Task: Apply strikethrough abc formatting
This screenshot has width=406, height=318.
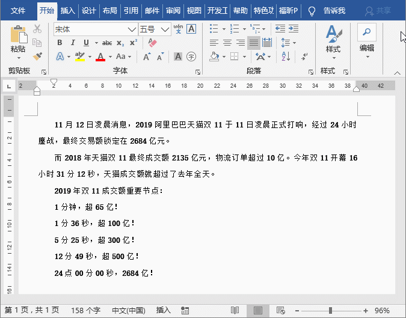Action: (107, 43)
